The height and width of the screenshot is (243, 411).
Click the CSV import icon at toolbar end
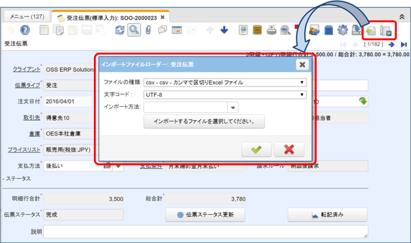click(x=386, y=31)
